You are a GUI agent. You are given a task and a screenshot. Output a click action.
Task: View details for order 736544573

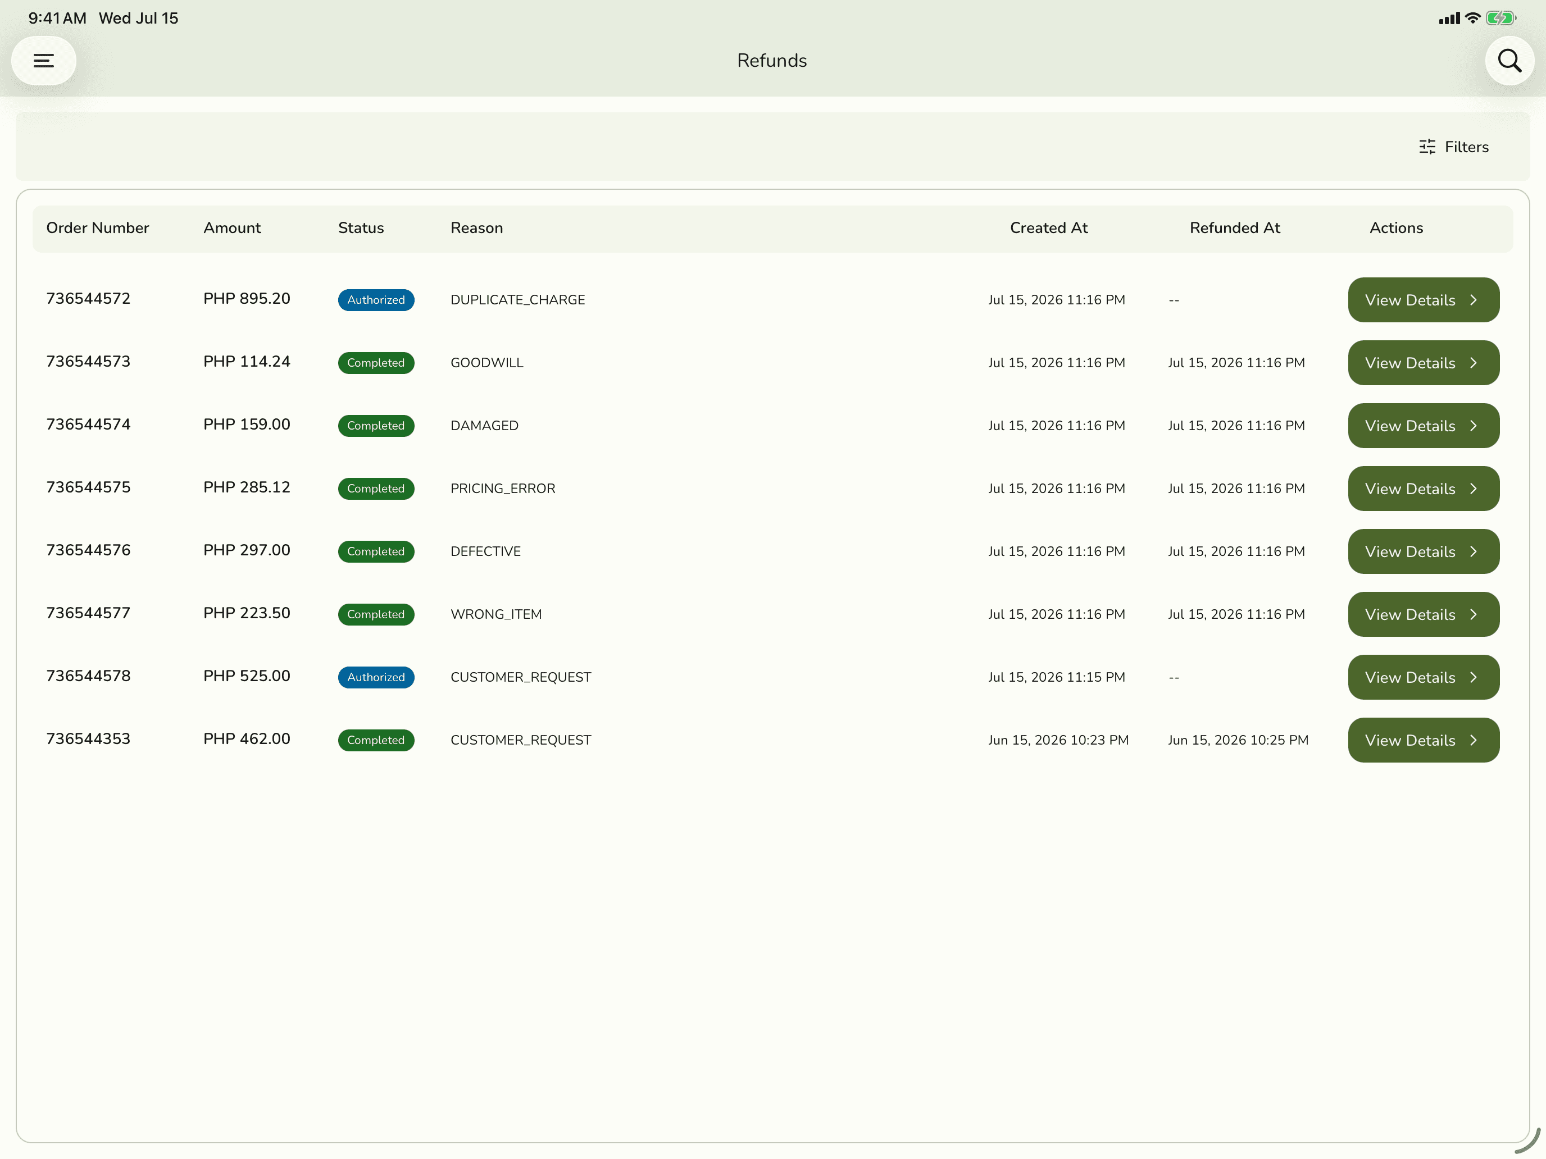point(1424,363)
